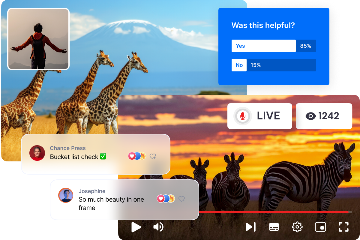Click the eye viewers icon
The width and height of the screenshot is (360, 240).
click(311, 116)
